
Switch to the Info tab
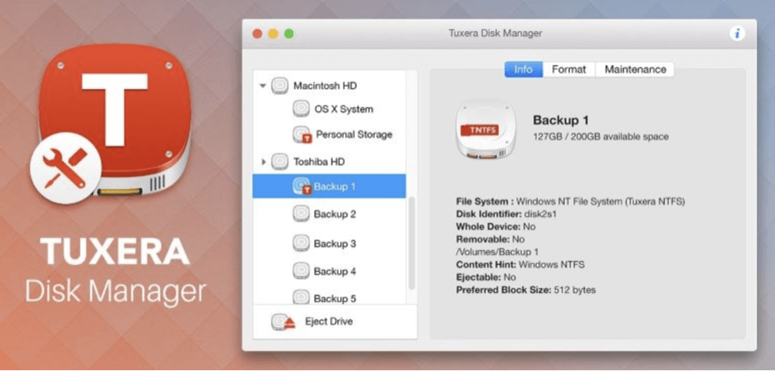coord(523,70)
